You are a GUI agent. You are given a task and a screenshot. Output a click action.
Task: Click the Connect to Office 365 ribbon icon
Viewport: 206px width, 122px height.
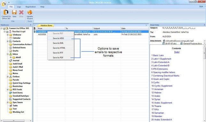[x=6, y=12]
